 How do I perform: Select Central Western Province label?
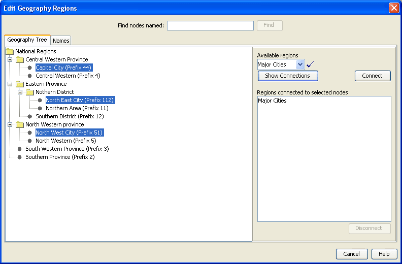coord(57,59)
